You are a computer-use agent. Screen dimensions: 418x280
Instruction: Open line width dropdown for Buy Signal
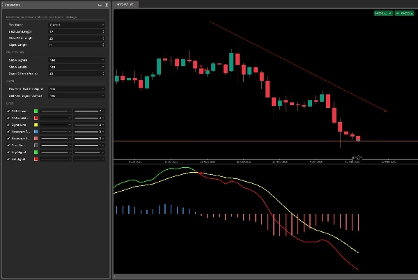[x=89, y=153]
